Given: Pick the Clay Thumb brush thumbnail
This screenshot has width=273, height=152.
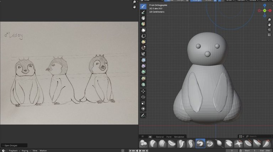Looking at the screenshot, I should (x=172, y=143).
